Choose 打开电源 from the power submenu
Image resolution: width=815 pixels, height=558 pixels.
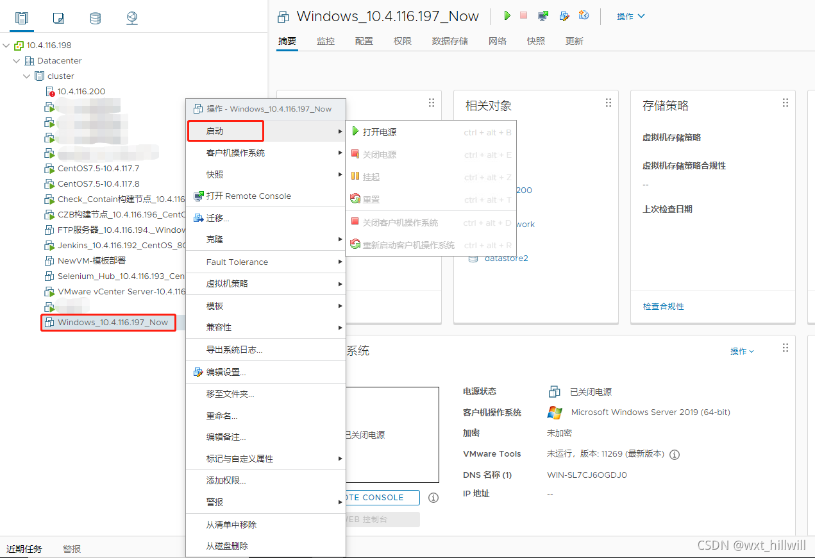coord(431,132)
